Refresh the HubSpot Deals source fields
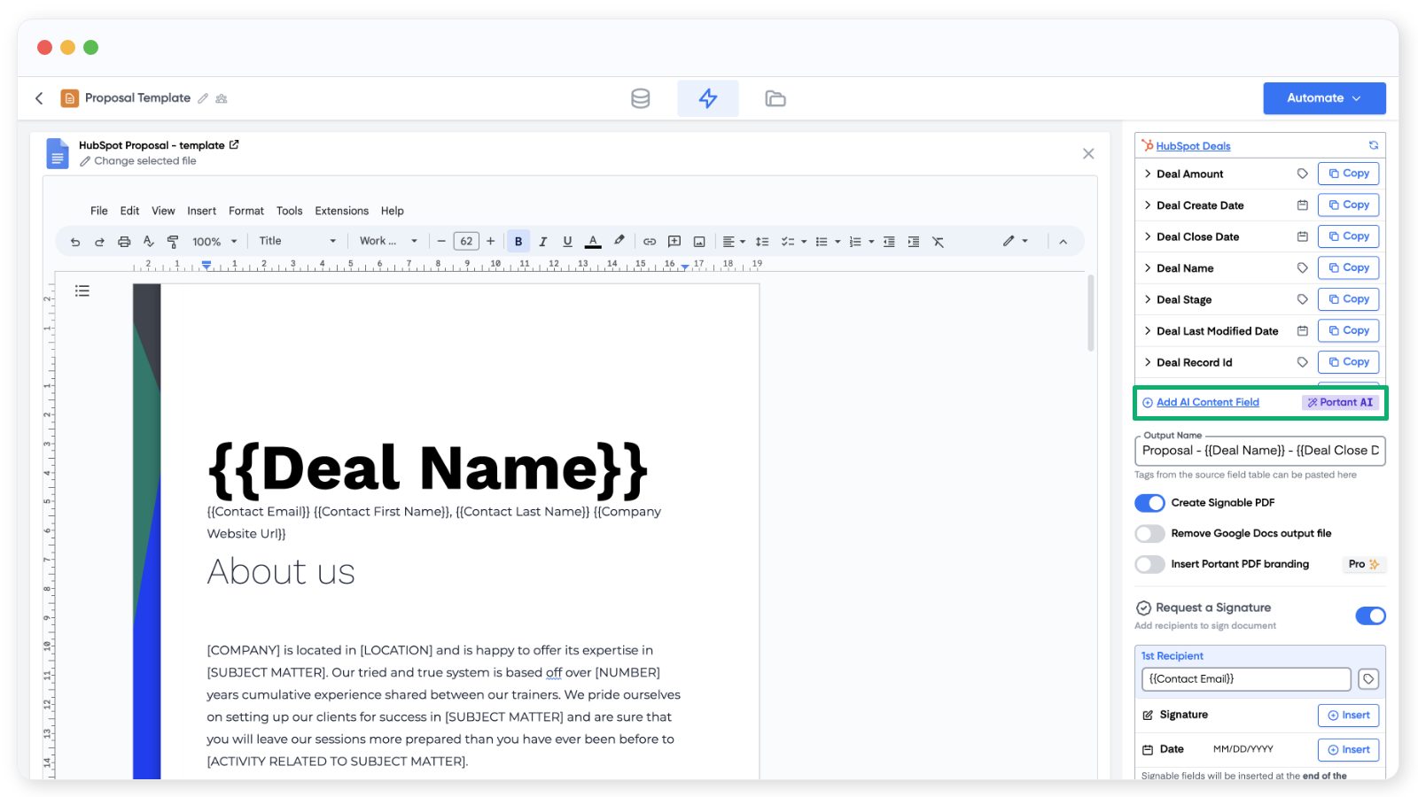This screenshot has height=797, width=1418. [x=1373, y=145]
